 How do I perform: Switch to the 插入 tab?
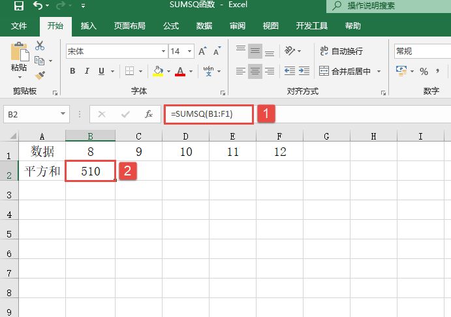point(89,26)
